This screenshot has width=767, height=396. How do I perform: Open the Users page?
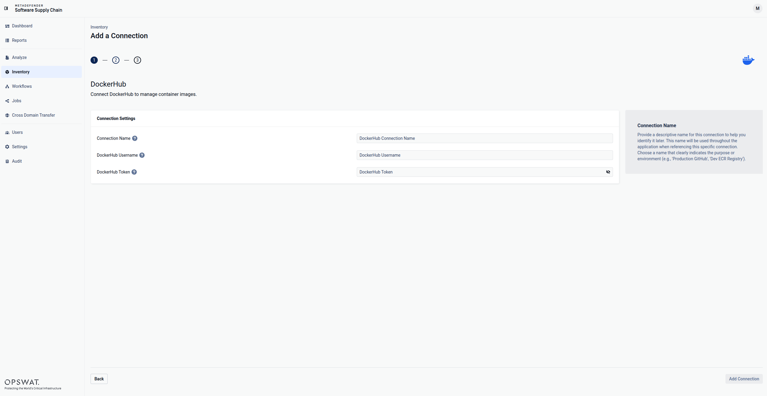(x=42, y=133)
